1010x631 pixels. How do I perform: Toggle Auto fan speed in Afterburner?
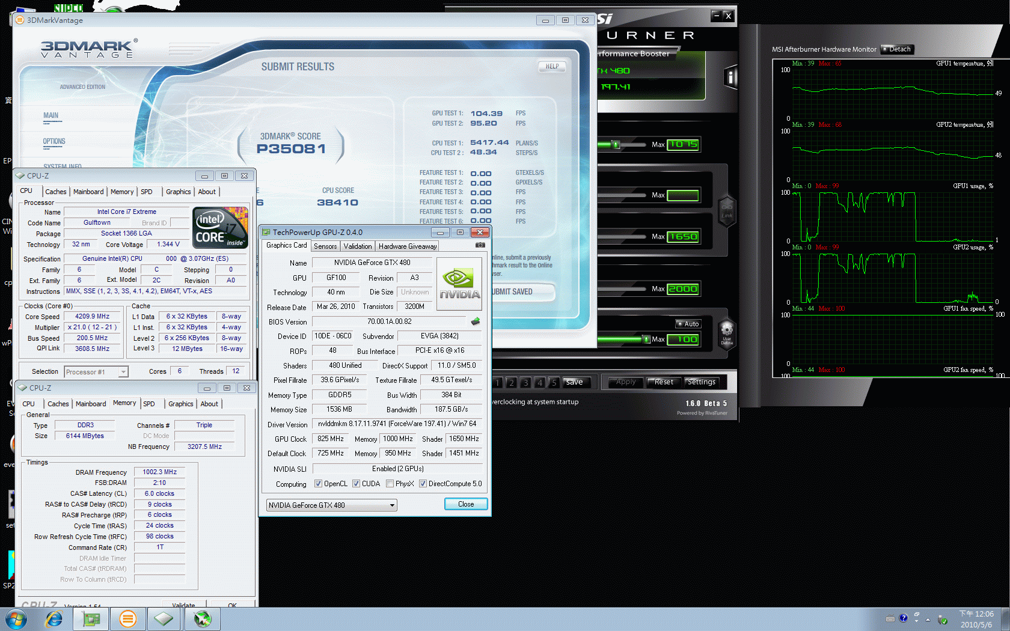[688, 324]
